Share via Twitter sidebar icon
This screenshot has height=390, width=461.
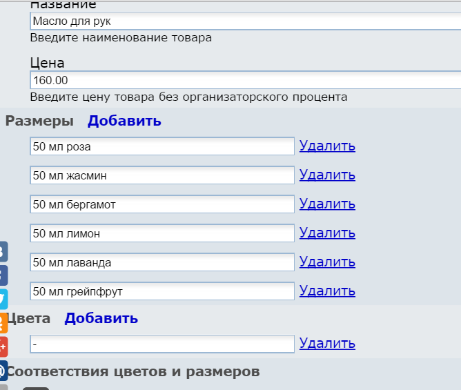tap(3, 299)
